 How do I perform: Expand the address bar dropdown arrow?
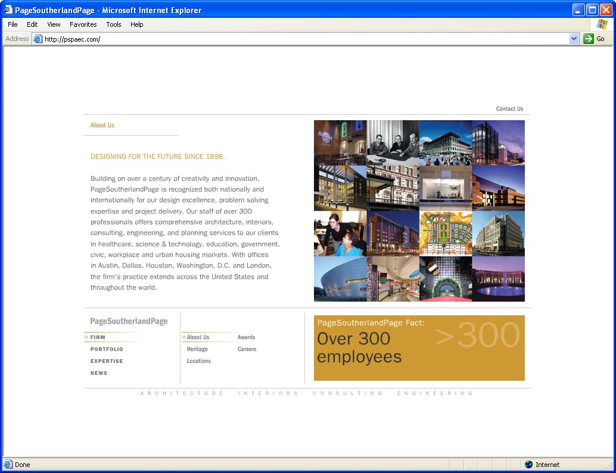click(x=574, y=39)
